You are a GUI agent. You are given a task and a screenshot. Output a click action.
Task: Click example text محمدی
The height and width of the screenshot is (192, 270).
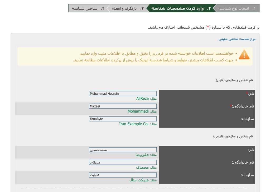click(x=142, y=168)
